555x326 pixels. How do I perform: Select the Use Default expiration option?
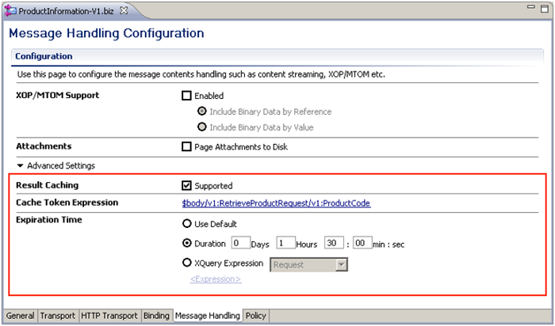187,224
